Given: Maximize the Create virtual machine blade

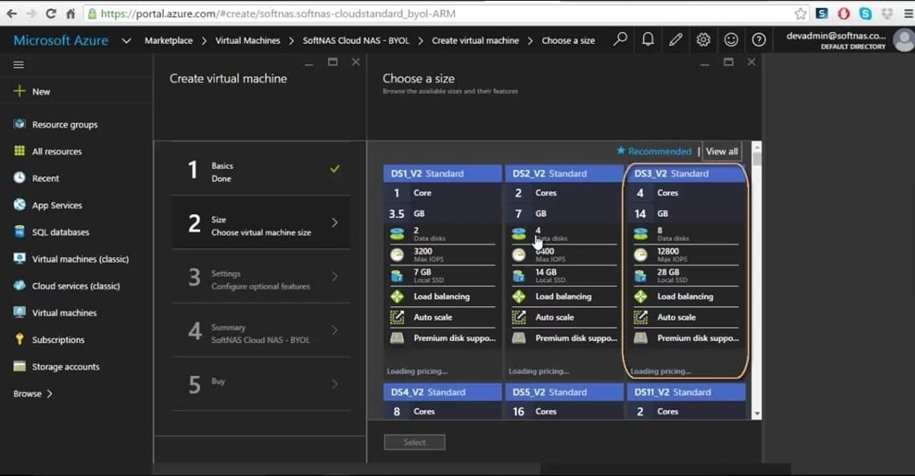Looking at the screenshot, I should 332,62.
